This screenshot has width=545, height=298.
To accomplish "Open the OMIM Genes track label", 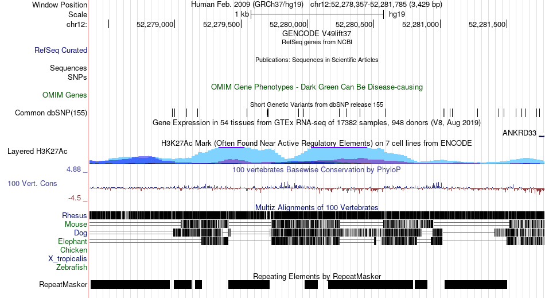I will pyautogui.click(x=65, y=95).
